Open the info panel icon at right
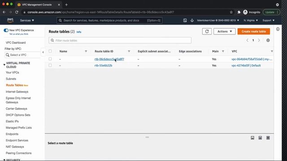The height and width of the screenshot is (161, 287). (278, 29)
